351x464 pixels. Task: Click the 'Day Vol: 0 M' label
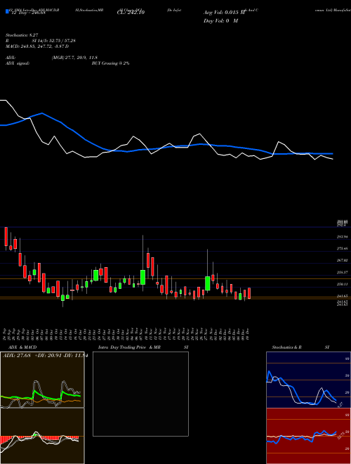[x=220, y=21]
